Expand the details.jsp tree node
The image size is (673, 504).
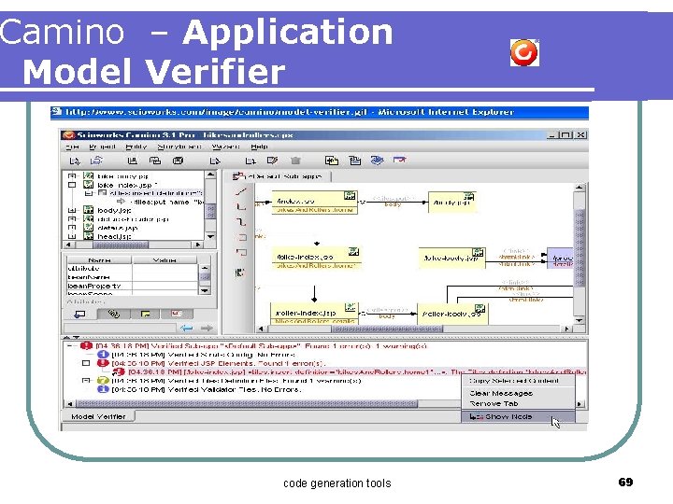pyautogui.click(x=72, y=228)
